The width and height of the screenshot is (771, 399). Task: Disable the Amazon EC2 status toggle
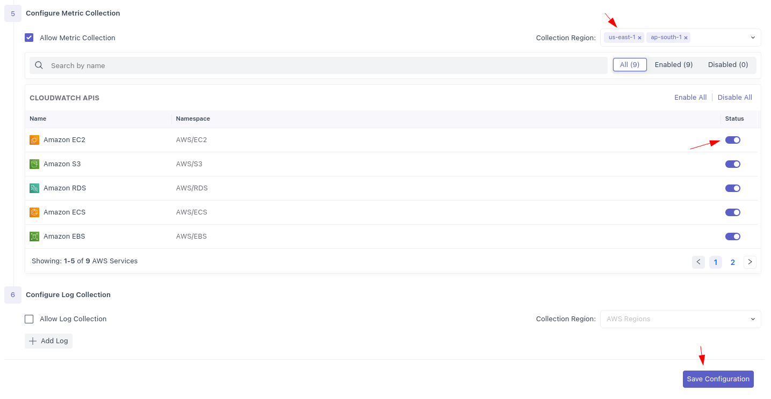tap(732, 140)
